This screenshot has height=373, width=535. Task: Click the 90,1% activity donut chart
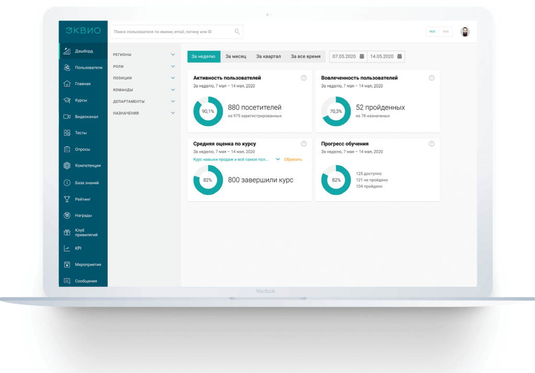point(208,111)
